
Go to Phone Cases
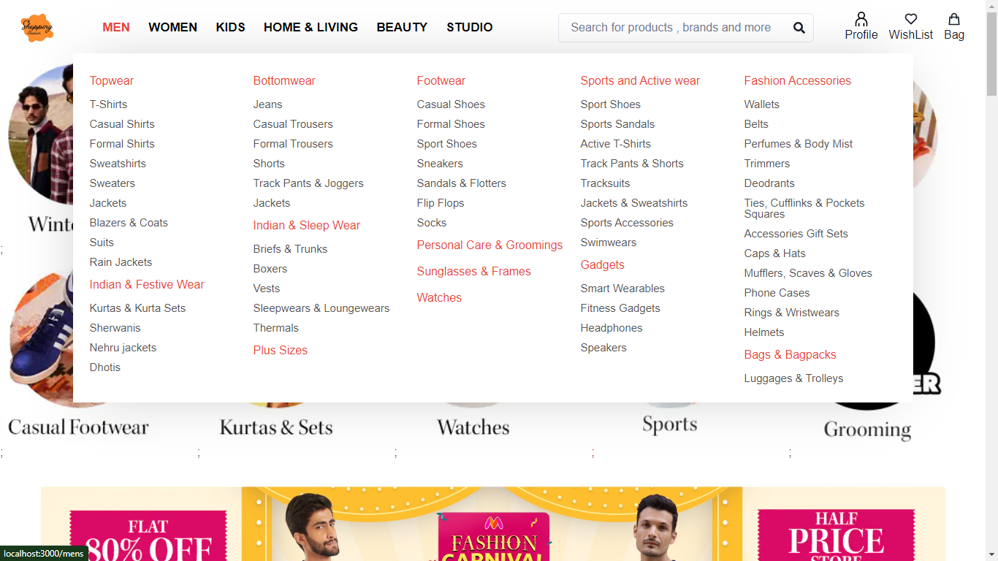pyautogui.click(x=777, y=293)
